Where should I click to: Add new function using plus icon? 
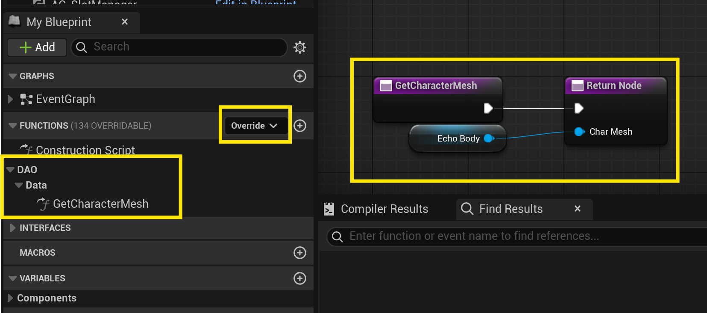[300, 126]
